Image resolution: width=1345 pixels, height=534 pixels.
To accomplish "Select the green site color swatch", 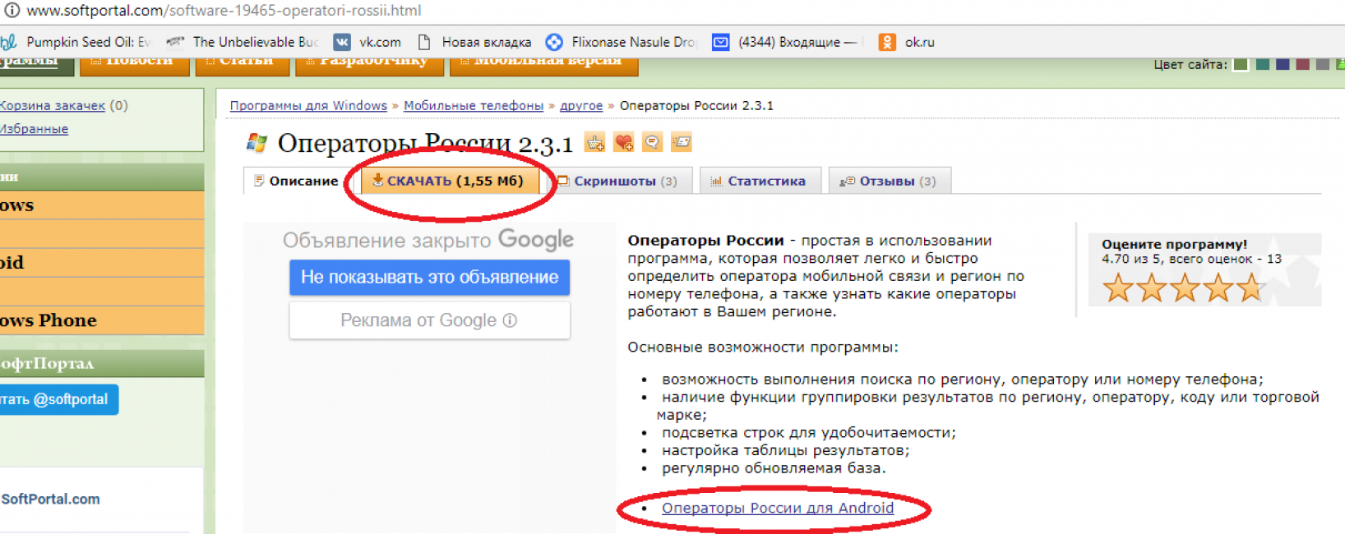I will (1241, 64).
